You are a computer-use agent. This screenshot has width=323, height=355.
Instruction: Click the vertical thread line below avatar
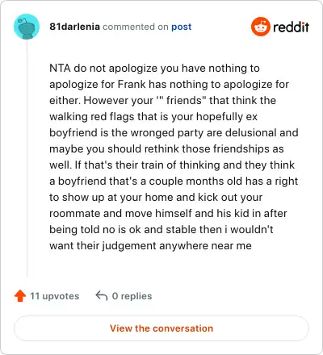27,158
